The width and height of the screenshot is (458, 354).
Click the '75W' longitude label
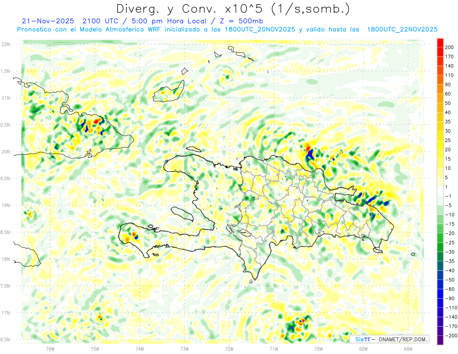[95, 349]
